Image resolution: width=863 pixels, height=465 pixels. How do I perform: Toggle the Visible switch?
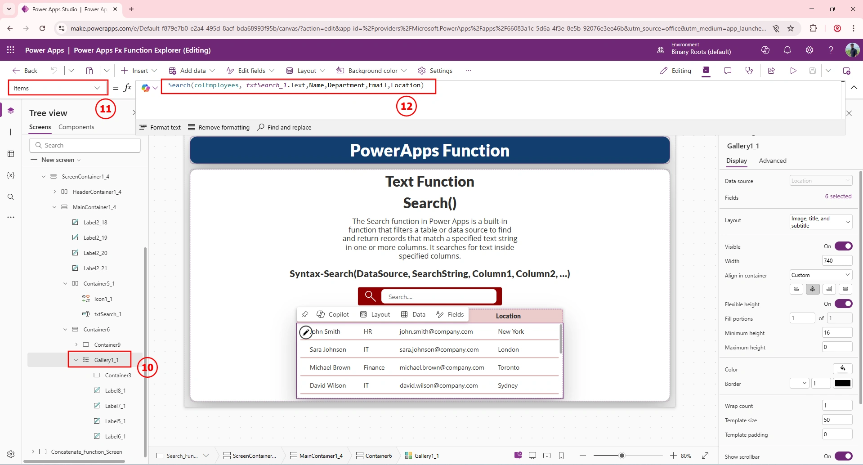843,246
